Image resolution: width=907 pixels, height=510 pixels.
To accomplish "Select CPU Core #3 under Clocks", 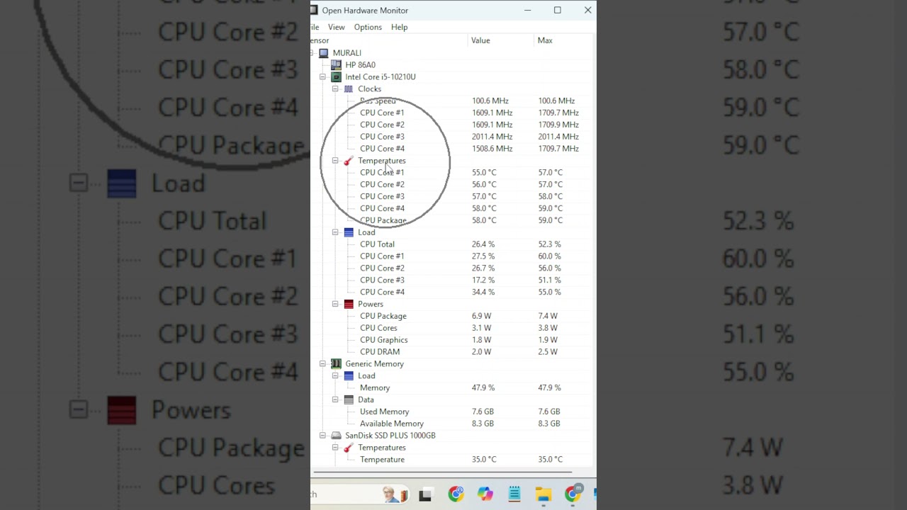I will point(451,137).
